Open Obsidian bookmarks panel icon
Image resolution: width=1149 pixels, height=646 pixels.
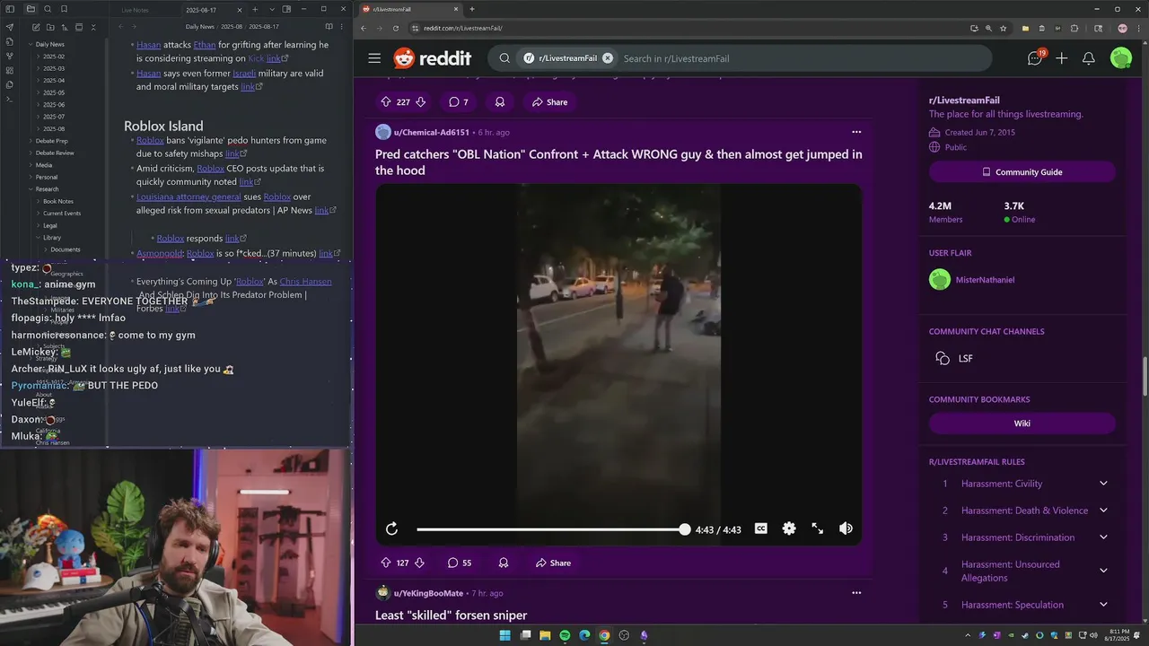tap(64, 9)
